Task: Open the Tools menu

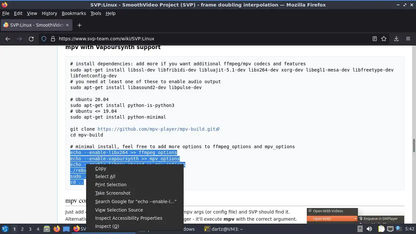Action: coord(96,13)
